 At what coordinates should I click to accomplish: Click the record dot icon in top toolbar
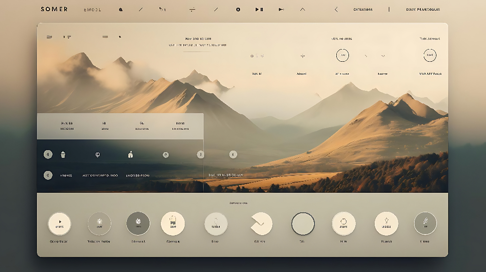[238, 9]
